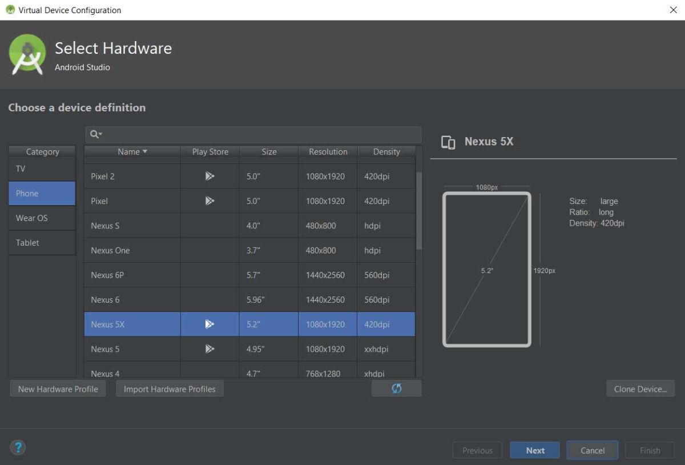Image resolution: width=685 pixels, height=465 pixels.
Task: Close the Virtual Device Configuration window
Action: click(x=673, y=10)
